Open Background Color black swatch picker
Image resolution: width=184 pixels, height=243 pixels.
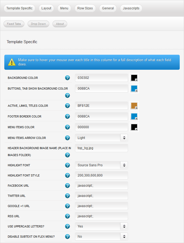pos(134,78)
